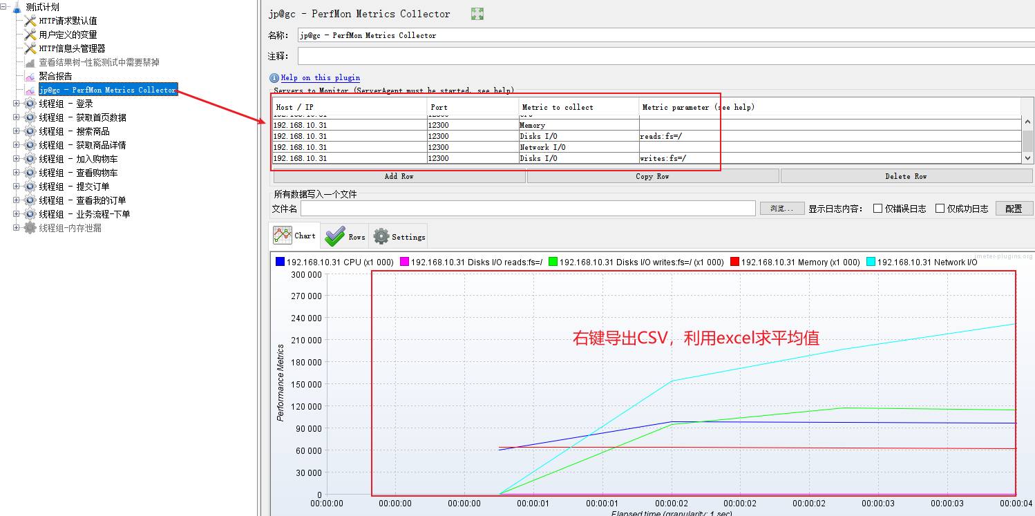Click the disabled 查看结果树 listener icon

[30, 62]
